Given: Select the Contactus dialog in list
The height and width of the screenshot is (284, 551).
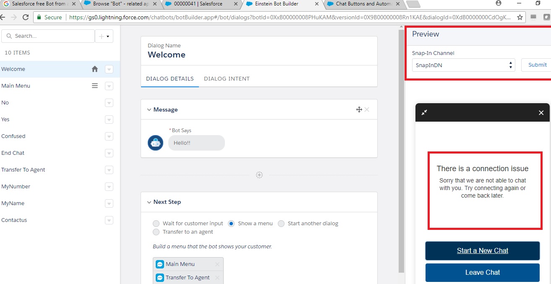Looking at the screenshot, I should click(x=60, y=220).
